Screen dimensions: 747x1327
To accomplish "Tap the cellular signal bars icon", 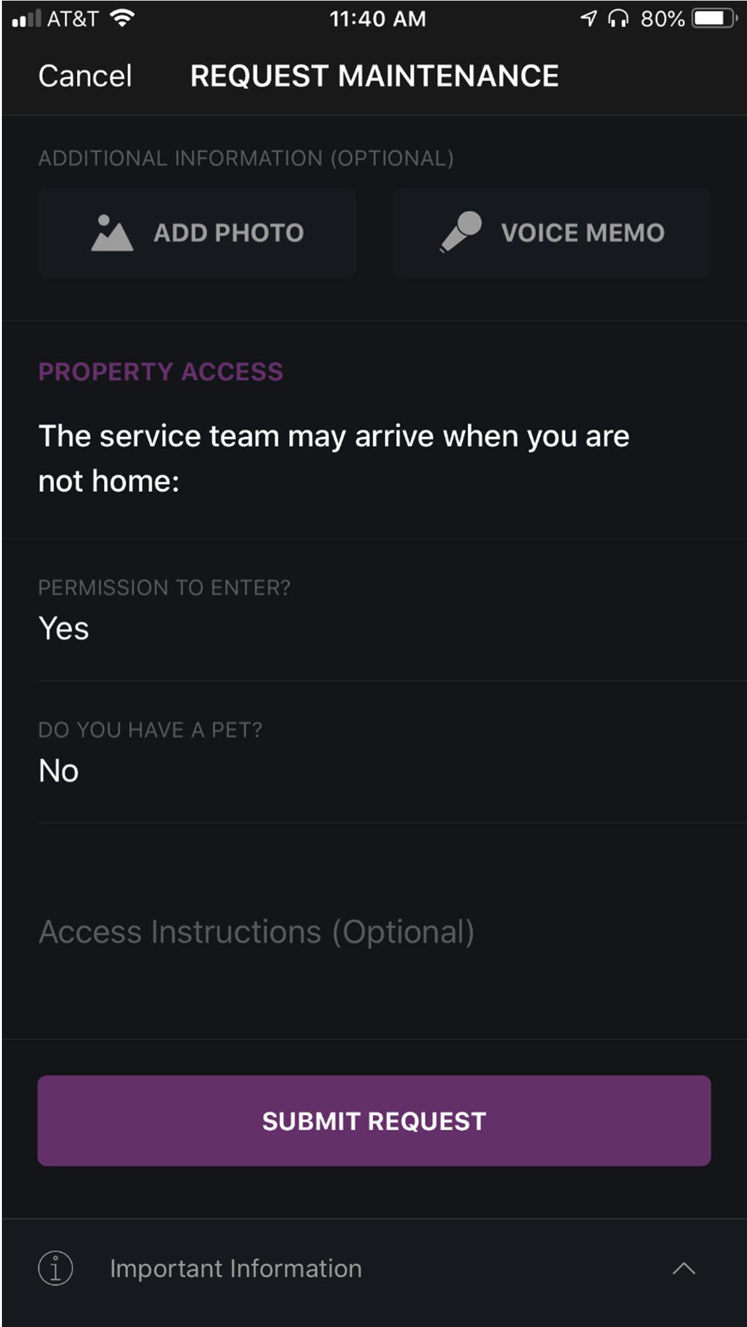I will click(x=27, y=19).
